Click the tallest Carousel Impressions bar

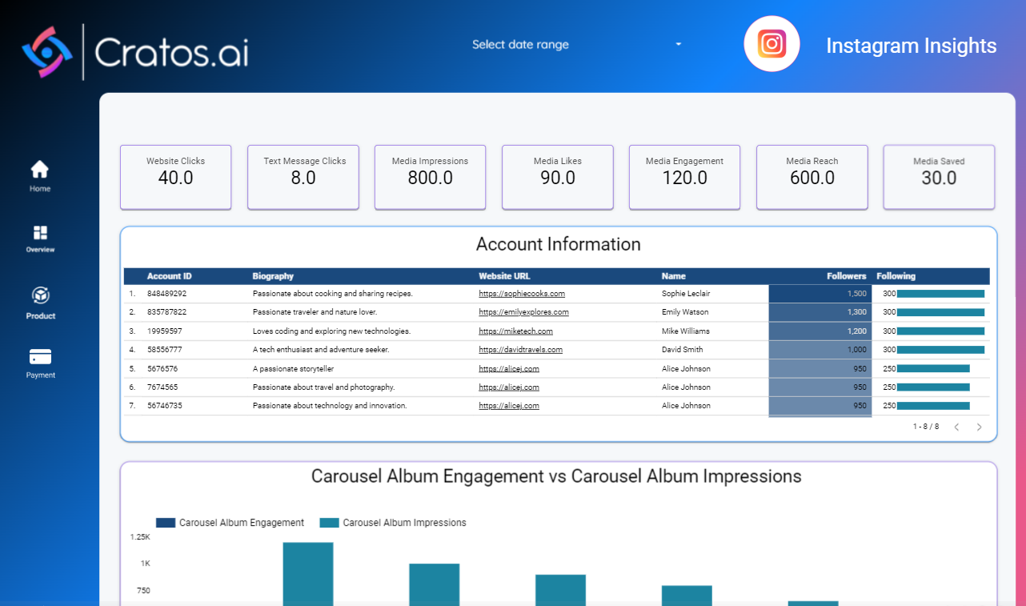(x=308, y=574)
